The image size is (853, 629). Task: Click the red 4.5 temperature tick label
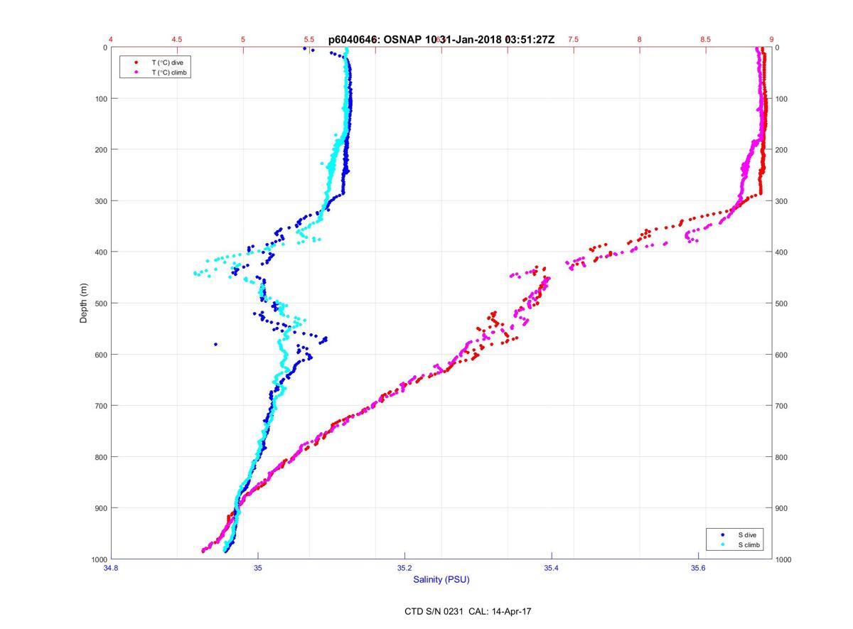pos(177,40)
